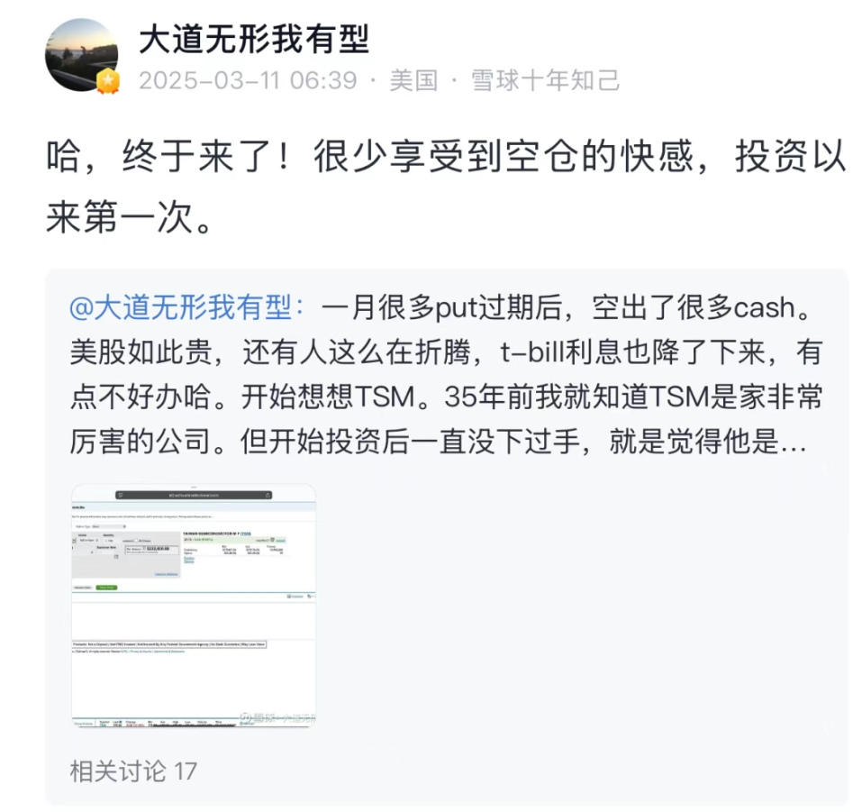
Task: Tap the share icon in thumbnail's browser bar
Action: click(x=268, y=495)
